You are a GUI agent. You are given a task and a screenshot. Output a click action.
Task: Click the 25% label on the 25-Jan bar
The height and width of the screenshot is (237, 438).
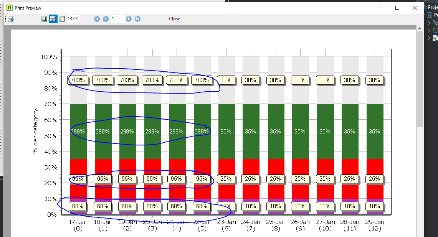[275, 179]
